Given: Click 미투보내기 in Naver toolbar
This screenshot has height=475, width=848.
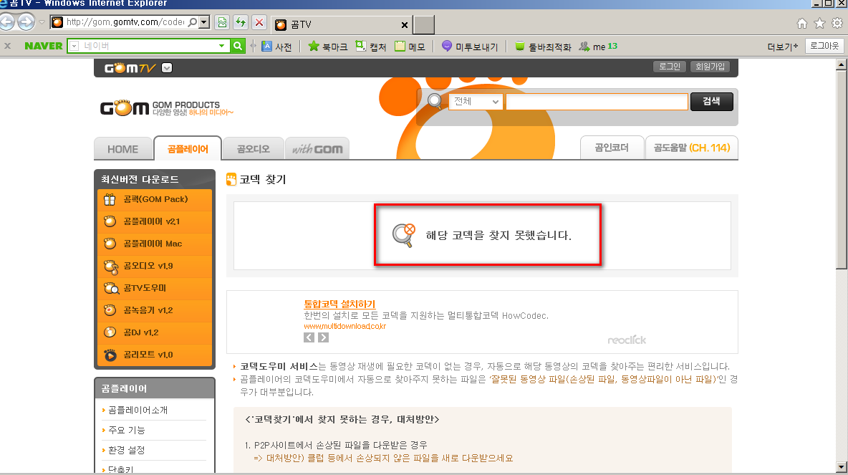Looking at the screenshot, I should [x=470, y=47].
